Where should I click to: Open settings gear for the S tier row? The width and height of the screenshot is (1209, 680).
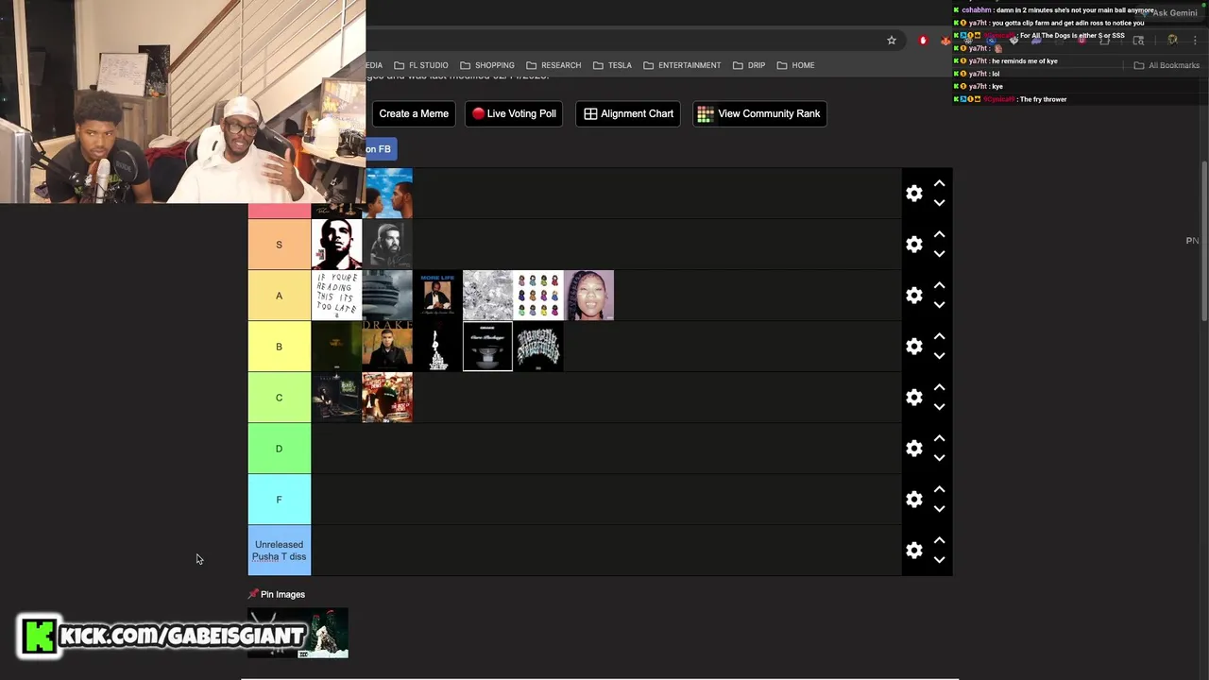tap(914, 245)
